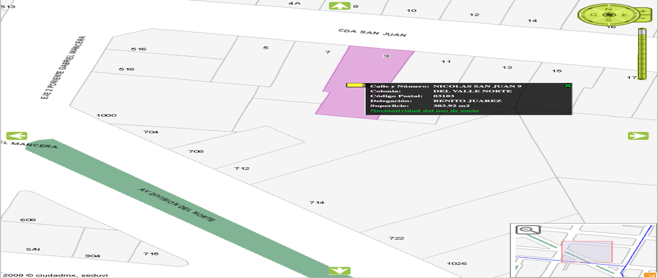Select parcel 712
The height and width of the screenshot is (278, 658).
[x=242, y=168]
